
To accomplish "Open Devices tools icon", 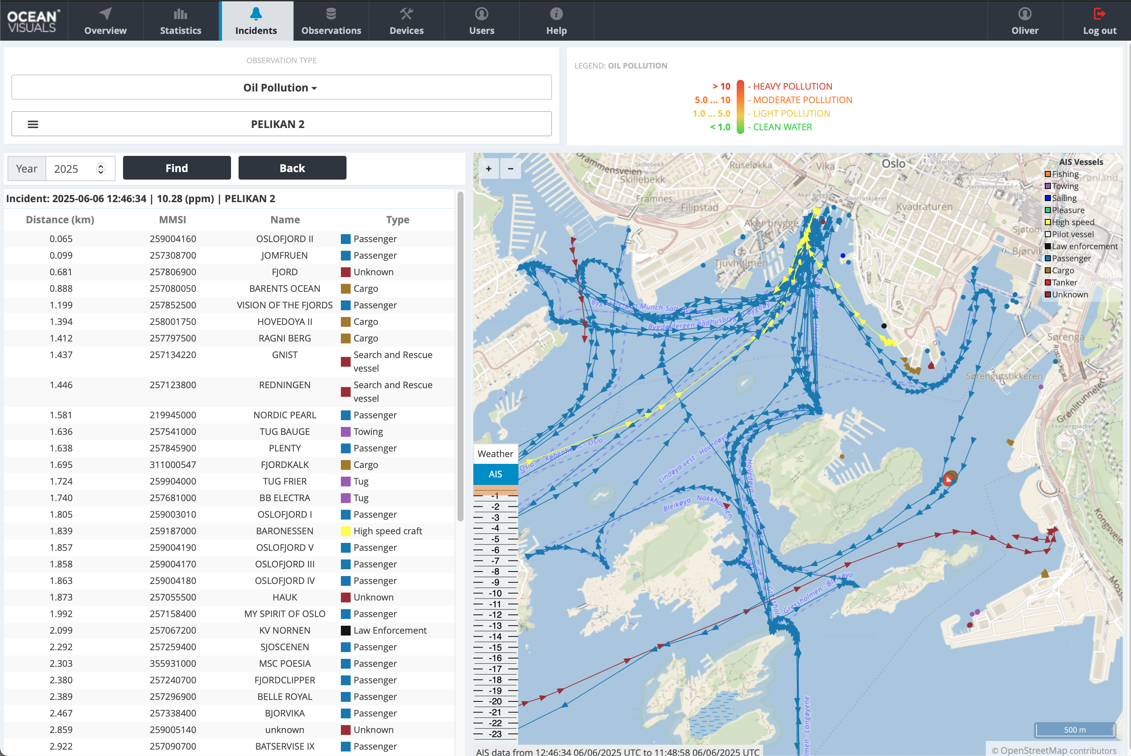I will (406, 14).
